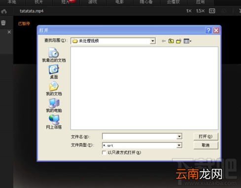241x188 pixels.
Task: Open 我的电脑 shortcut
Action: pyautogui.click(x=54, y=105)
